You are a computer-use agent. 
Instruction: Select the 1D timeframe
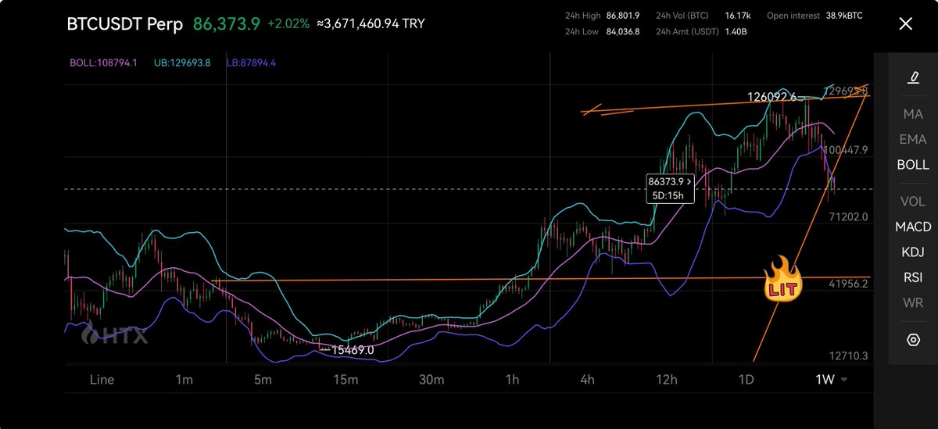[x=746, y=380]
